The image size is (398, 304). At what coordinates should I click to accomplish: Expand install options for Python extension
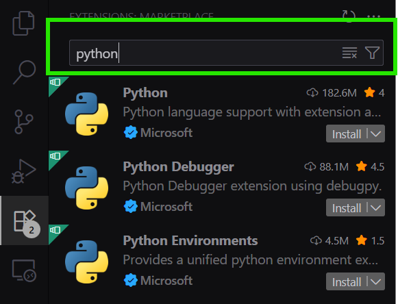(375, 134)
